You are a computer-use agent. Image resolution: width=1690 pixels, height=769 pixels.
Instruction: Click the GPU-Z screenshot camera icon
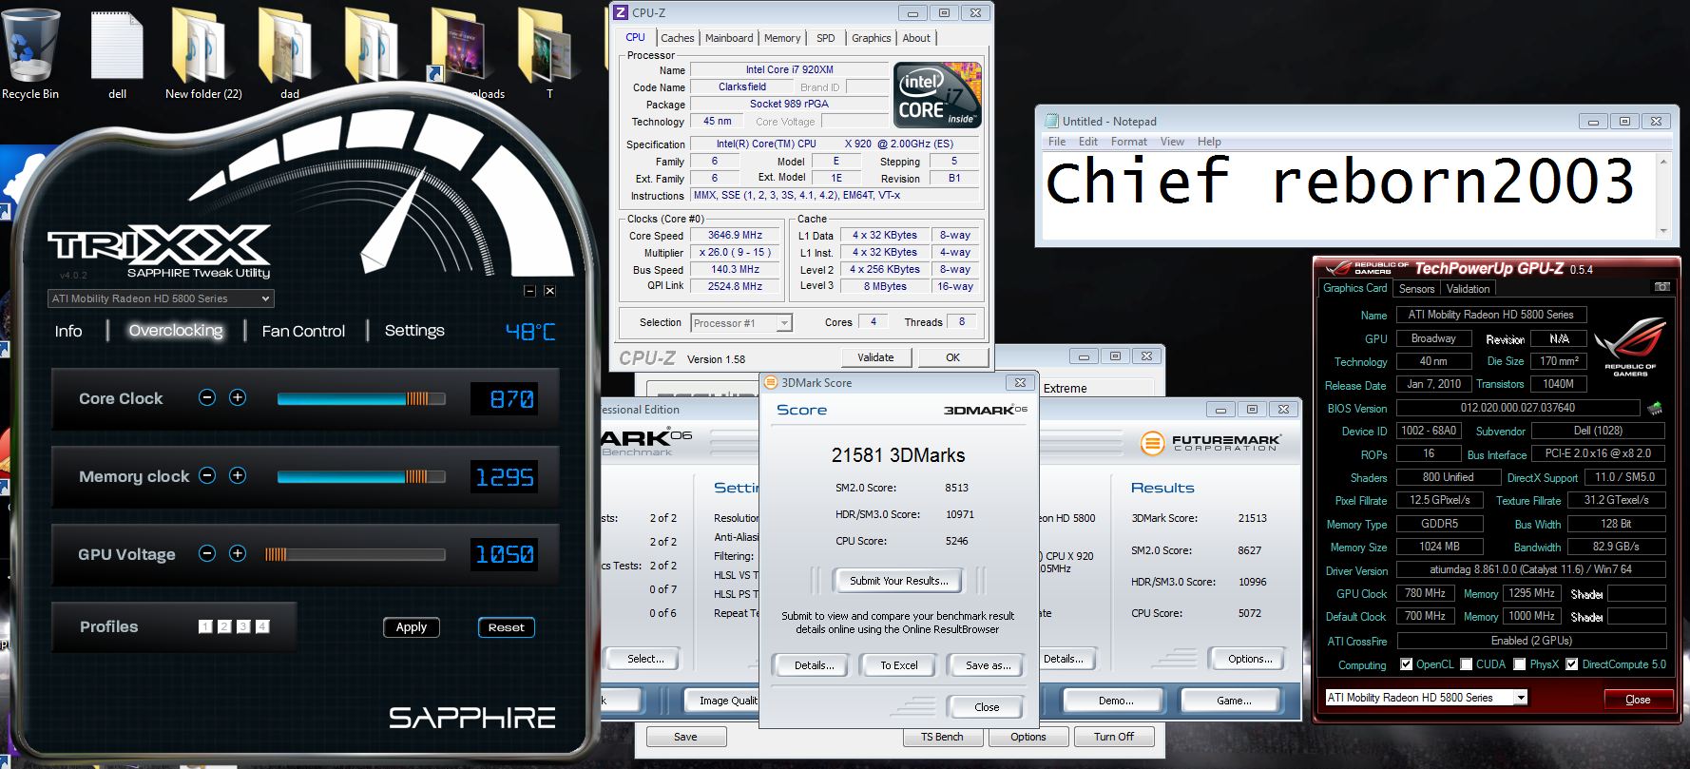(1661, 287)
